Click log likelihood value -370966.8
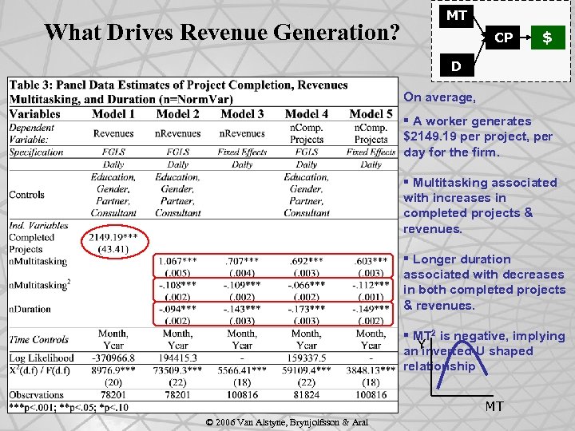The height and width of the screenshot is (431, 575). click(x=113, y=358)
